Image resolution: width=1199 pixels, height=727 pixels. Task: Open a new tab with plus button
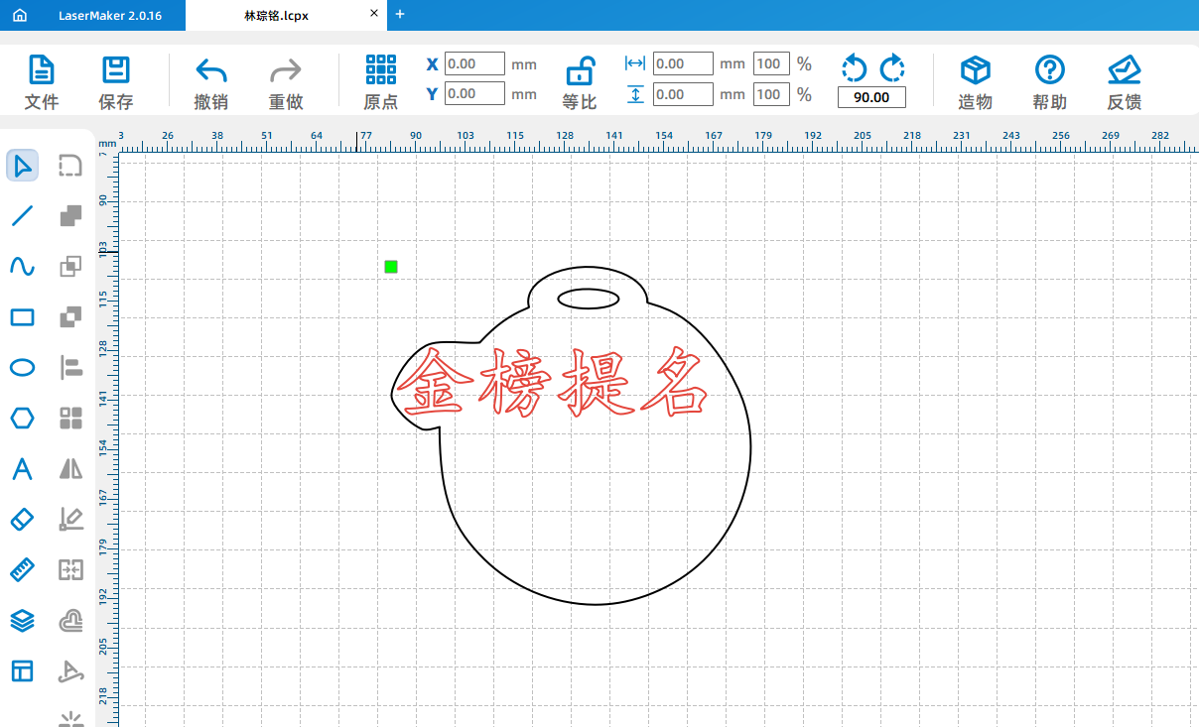(400, 14)
